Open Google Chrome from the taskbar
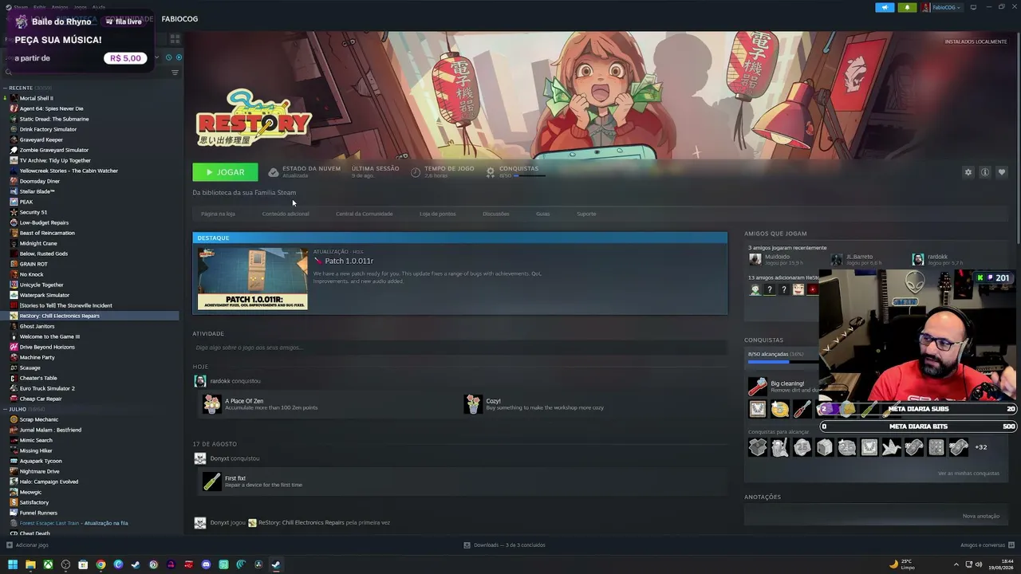The image size is (1021, 574). 101,564
